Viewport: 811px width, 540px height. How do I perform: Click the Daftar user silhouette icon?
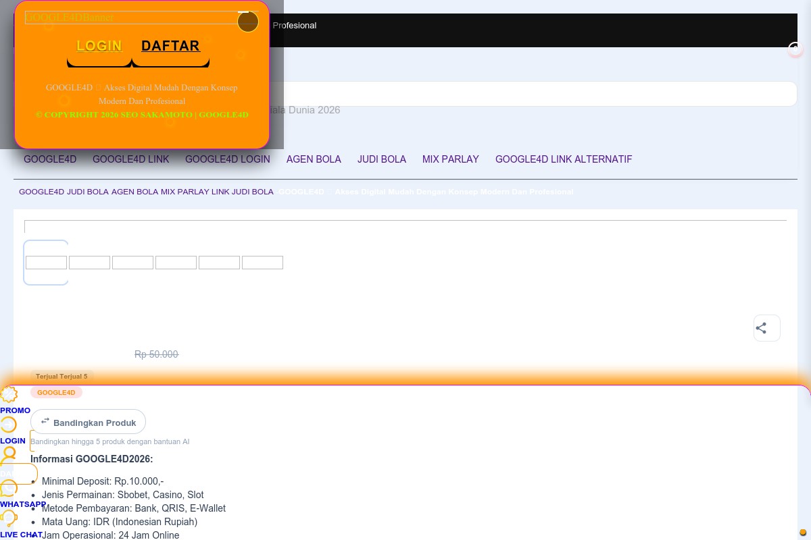point(9,454)
